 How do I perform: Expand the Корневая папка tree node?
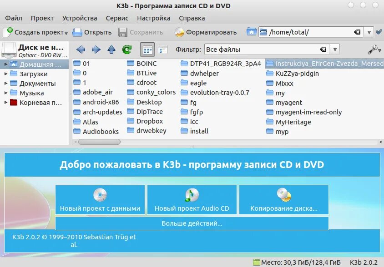tap(6, 103)
